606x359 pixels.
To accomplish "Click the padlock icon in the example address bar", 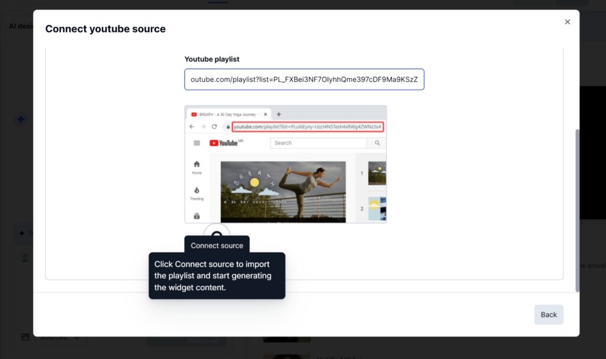I will coord(227,126).
